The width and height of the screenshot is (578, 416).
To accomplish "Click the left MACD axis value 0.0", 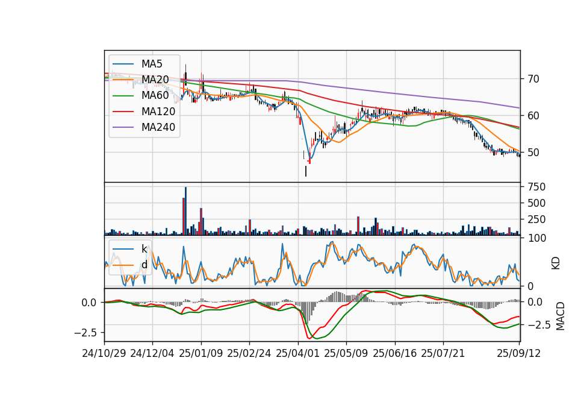I will [x=89, y=303].
